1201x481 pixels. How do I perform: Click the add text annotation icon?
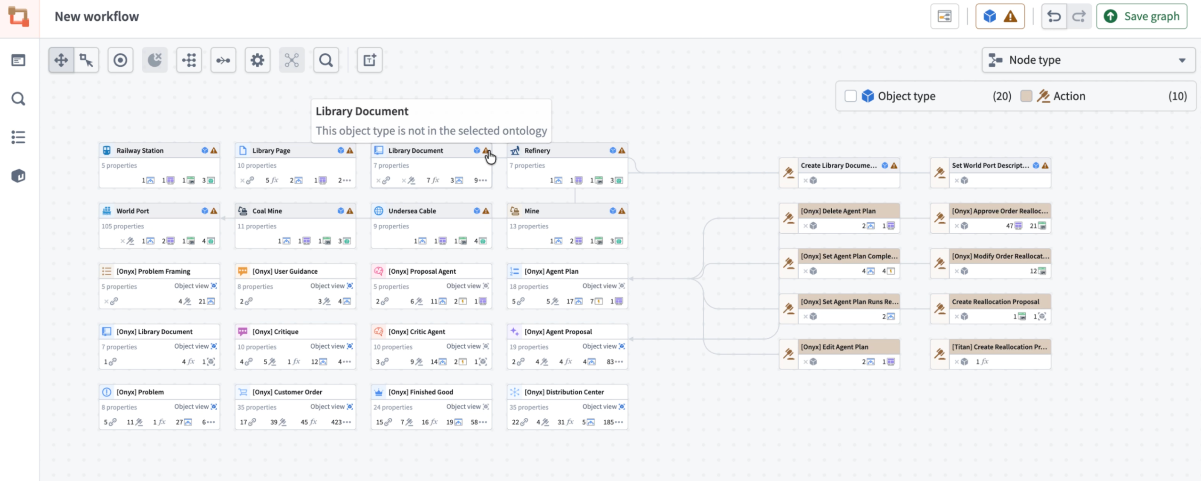tap(369, 60)
